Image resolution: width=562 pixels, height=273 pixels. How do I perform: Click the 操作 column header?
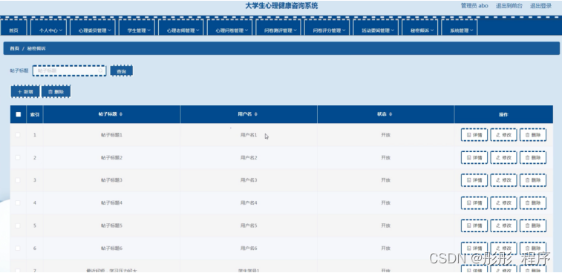[x=503, y=115]
